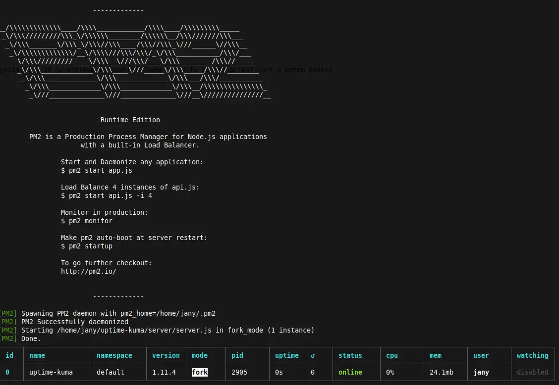Image resolution: width=559 pixels, height=385 pixels.
Task: Click the "1.11.4" version cell
Action: point(164,372)
